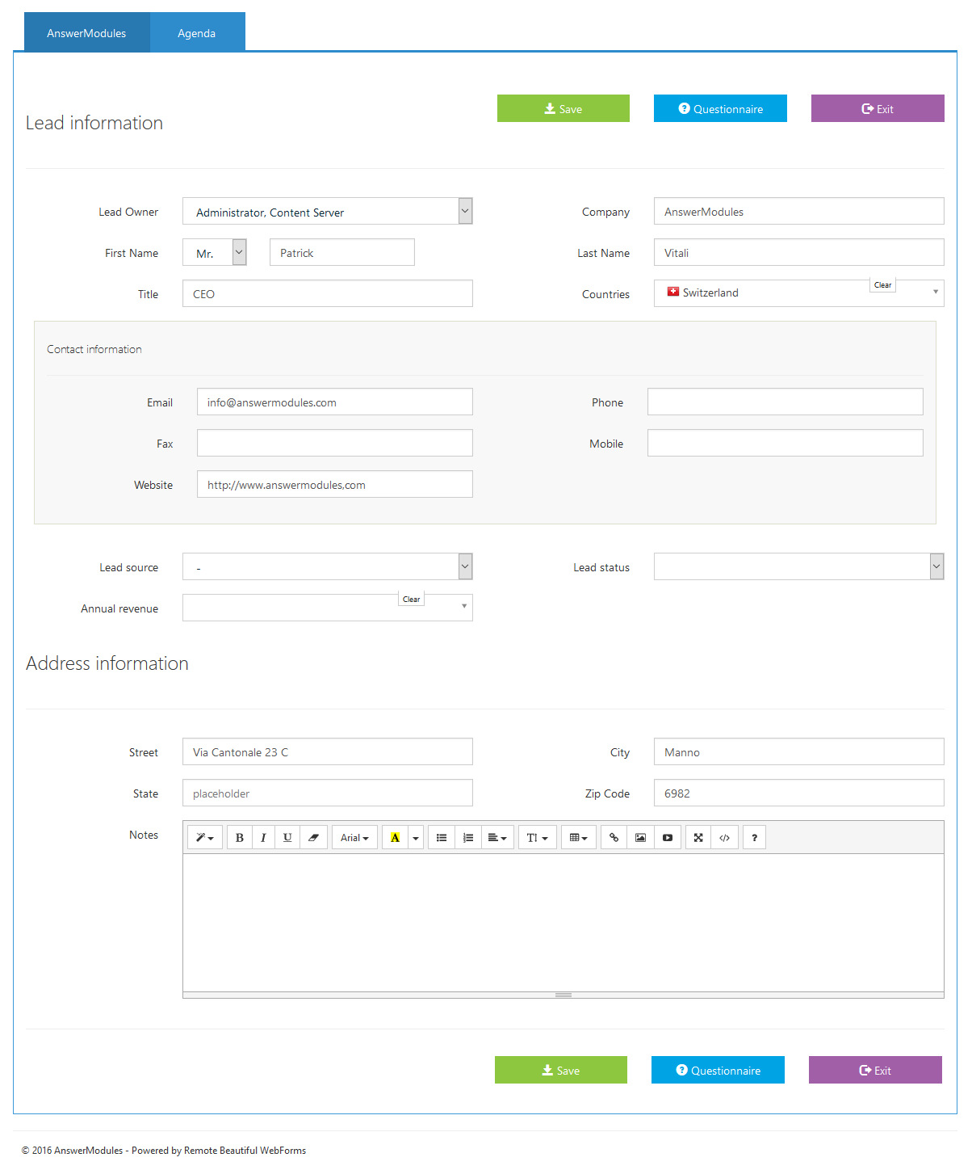Clear the Annual revenue selection
Image resolution: width=972 pixels, height=1170 pixels.
[412, 600]
